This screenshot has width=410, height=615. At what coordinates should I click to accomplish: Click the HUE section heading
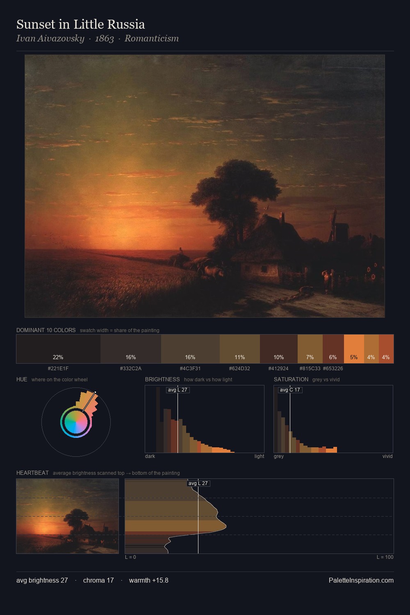click(x=22, y=379)
